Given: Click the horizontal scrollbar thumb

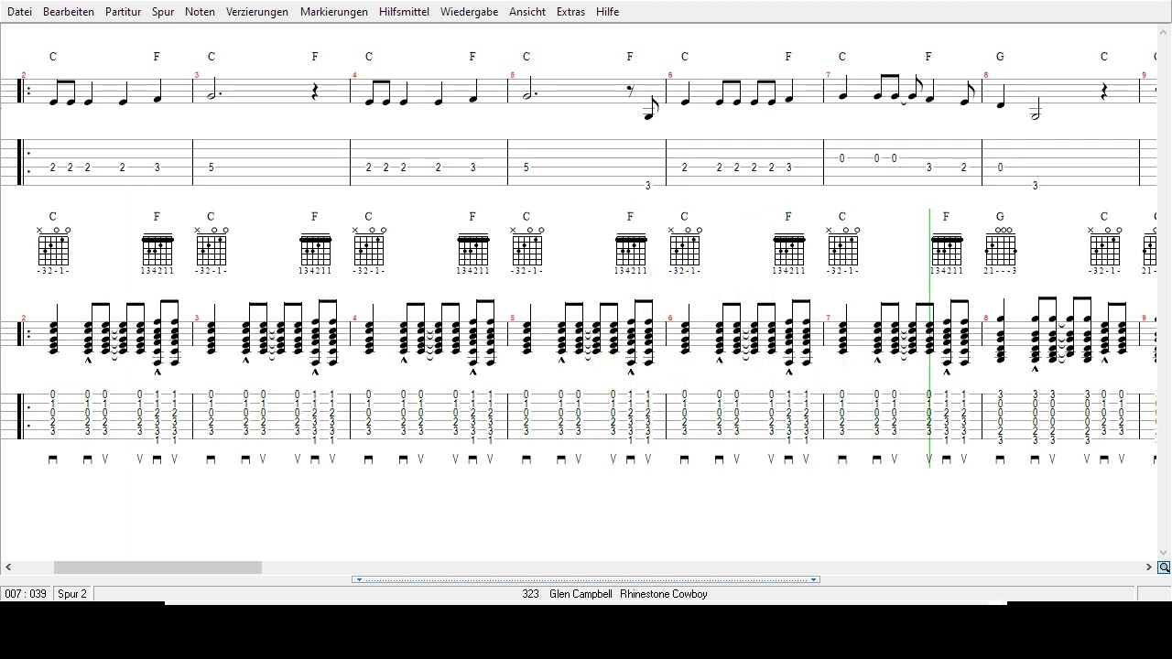Looking at the screenshot, I should (157, 567).
